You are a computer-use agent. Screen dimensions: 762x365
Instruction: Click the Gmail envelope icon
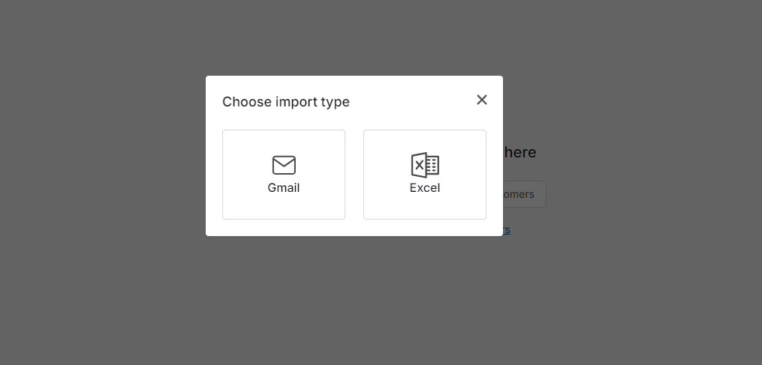click(284, 165)
